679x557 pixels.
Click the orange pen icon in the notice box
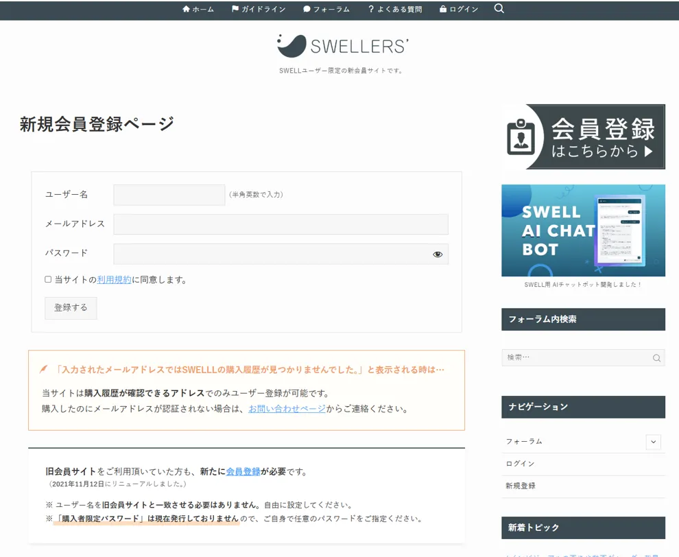point(43,369)
